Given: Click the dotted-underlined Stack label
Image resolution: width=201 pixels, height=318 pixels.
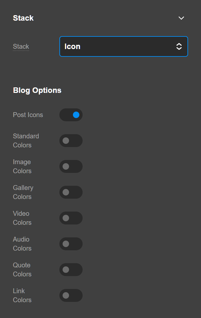Looking at the screenshot, I should pos(21,46).
